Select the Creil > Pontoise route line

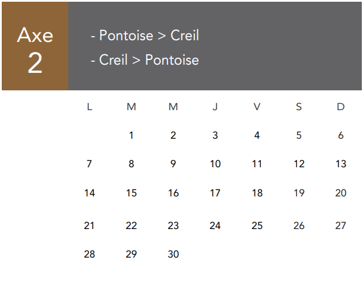(x=145, y=60)
